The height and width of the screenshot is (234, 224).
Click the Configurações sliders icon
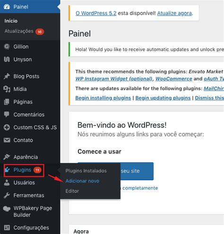(x=7, y=227)
